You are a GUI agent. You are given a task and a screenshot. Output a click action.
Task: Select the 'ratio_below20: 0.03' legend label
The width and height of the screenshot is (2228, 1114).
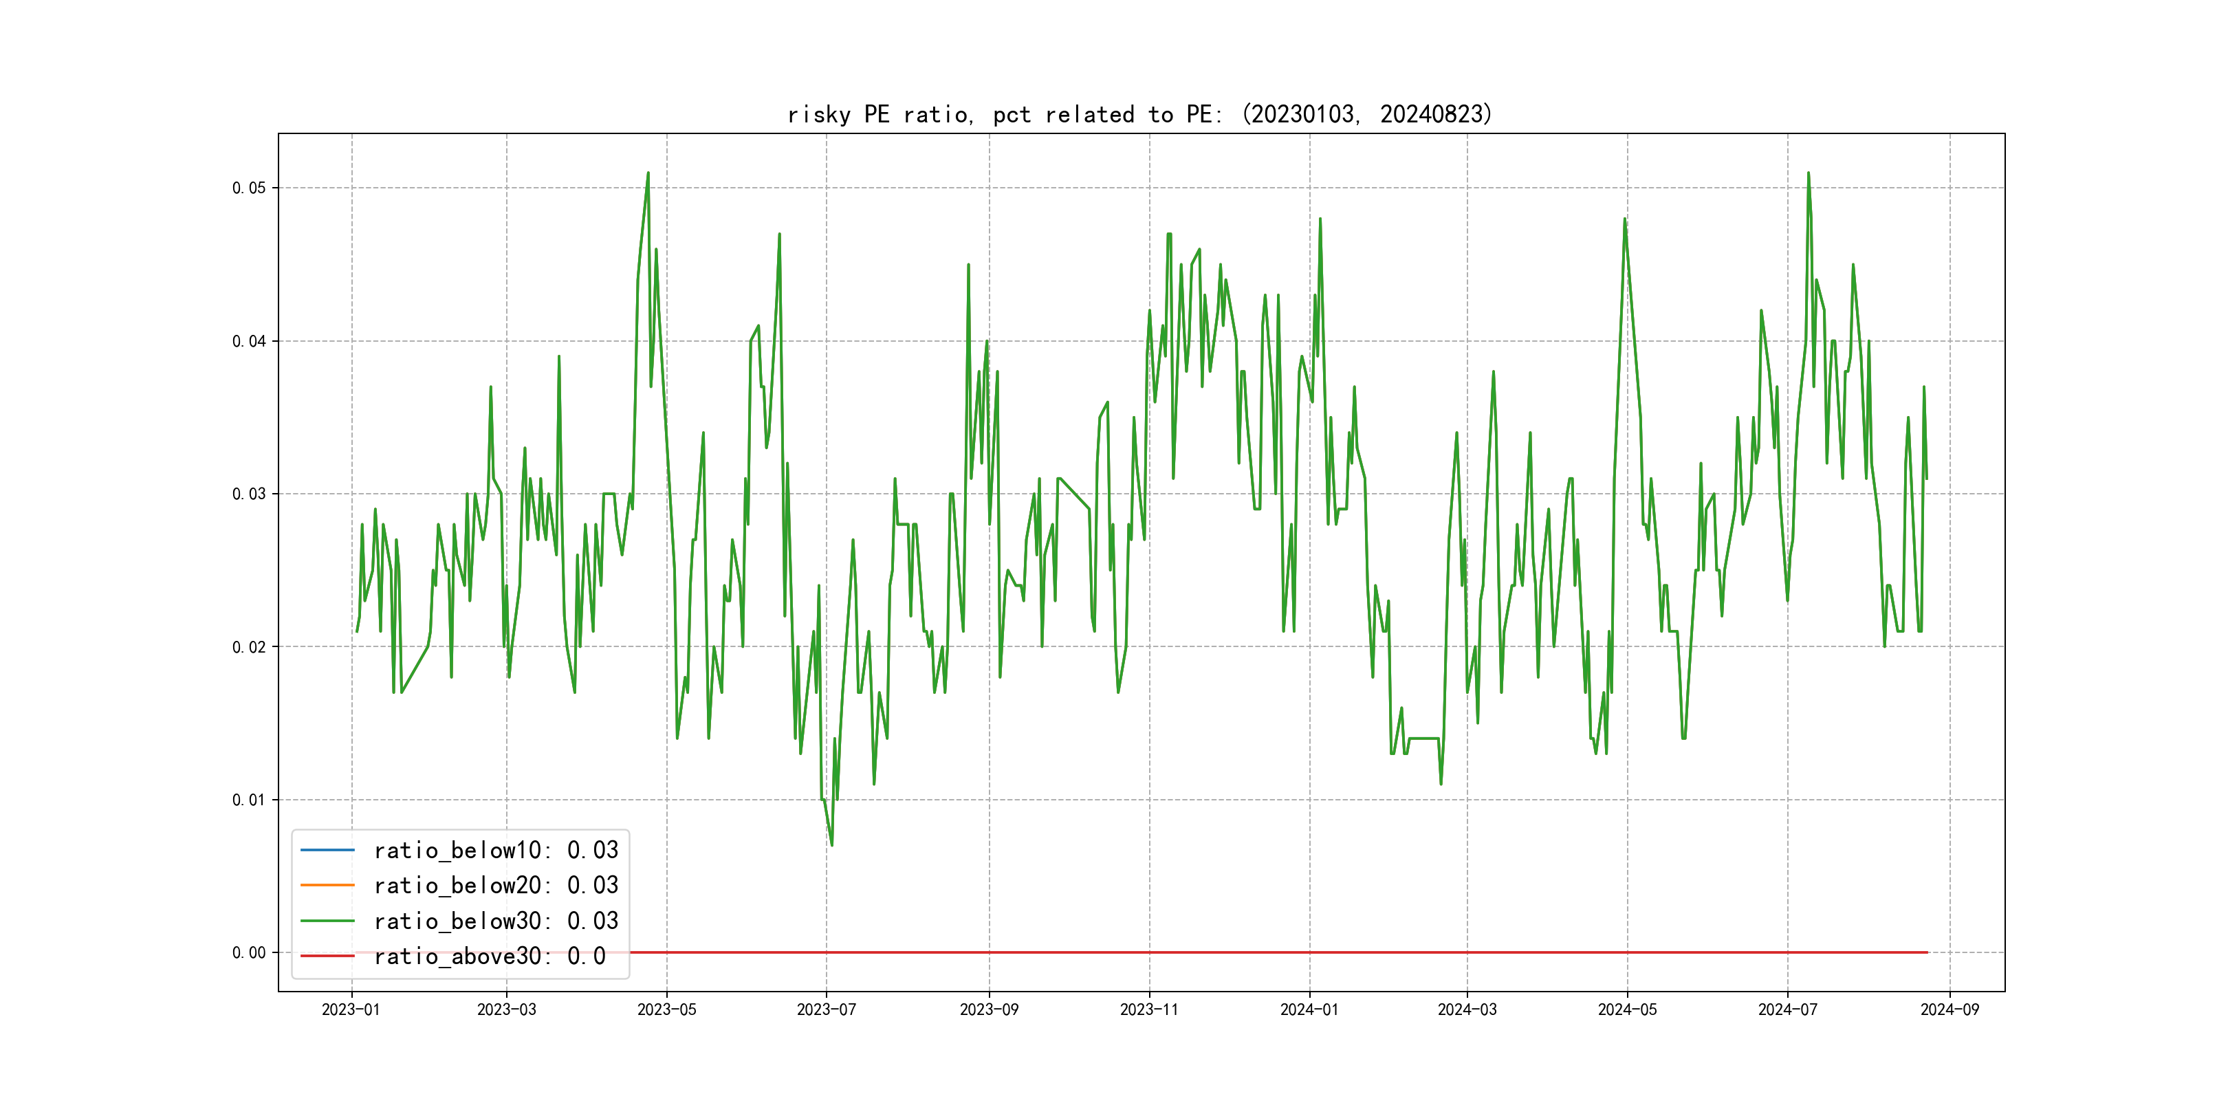pyautogui.click(x=496, y=885)
